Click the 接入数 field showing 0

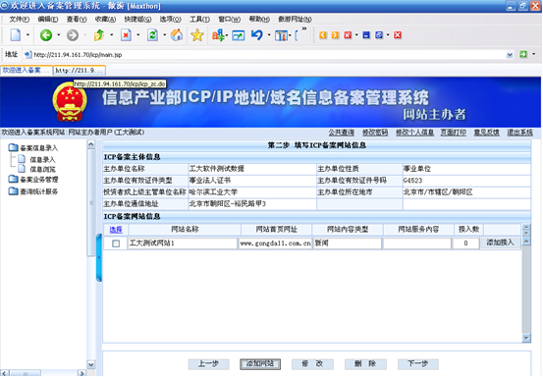click(465, 243)
